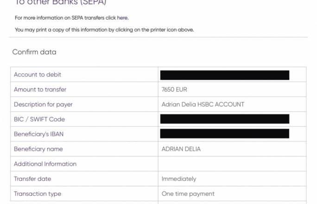The height and width of the screenshot is (204, 317).
Task: Click the 'Beneficiary name' row label
Action: [x=38, y=149]
